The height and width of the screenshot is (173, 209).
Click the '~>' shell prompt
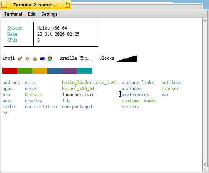5,113
